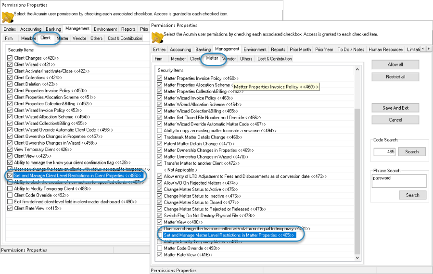Select Firm sub-tab in front window
This screenshot has height=274, width=433.
(x=158, y=59)
